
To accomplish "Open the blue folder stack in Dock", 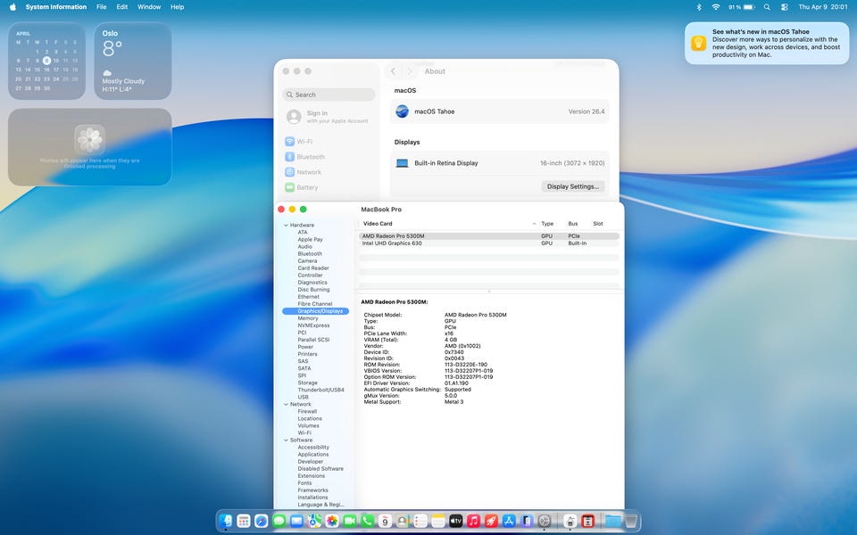I will (612, 521).
